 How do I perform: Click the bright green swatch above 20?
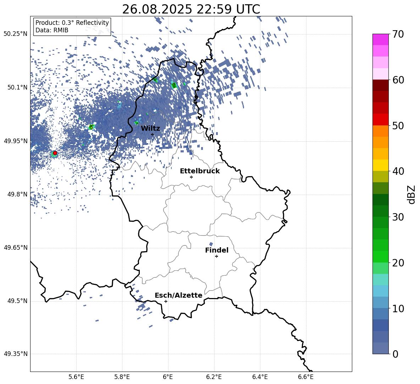380,256
